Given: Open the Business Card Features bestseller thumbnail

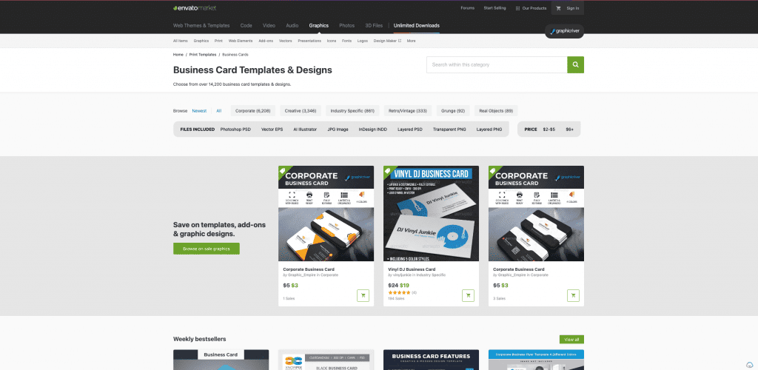Looking at the screenshot, I should click(432, 360).
